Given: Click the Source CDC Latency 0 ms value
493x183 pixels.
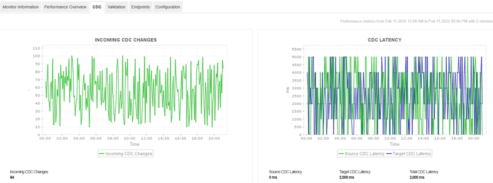Looking at the screenshot, I should pos(273,177).
